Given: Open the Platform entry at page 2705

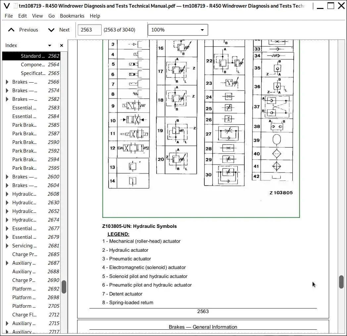Looking at the screenshot, I should tap(31, 306).
